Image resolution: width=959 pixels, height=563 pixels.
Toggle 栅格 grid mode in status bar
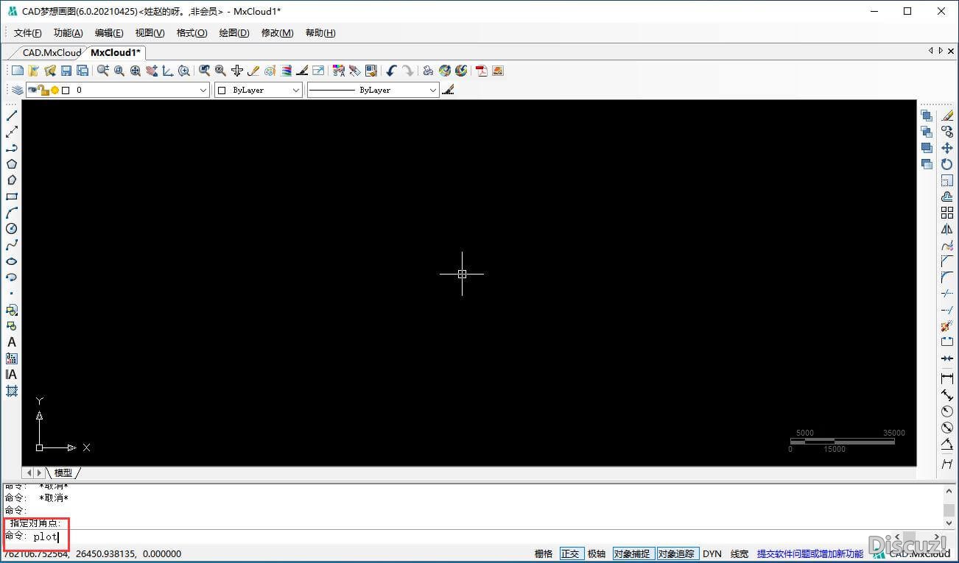click(544, 553)
